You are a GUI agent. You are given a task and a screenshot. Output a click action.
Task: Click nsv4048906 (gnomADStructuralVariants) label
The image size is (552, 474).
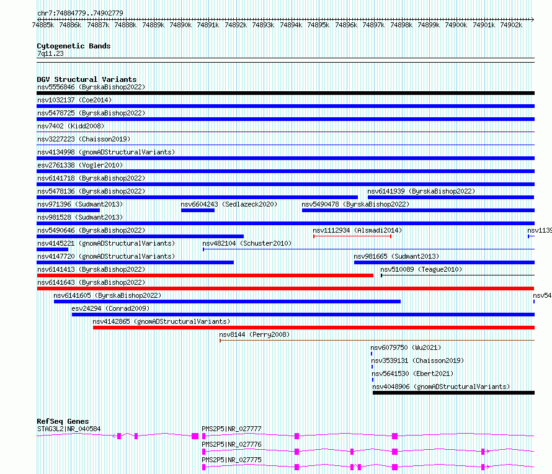pyautogui.click(x=441, y=387)
